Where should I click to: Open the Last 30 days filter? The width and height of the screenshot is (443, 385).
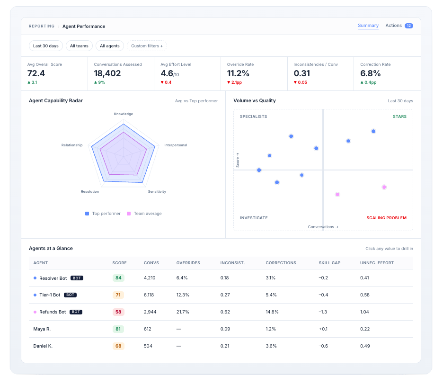tap(46, 46)
